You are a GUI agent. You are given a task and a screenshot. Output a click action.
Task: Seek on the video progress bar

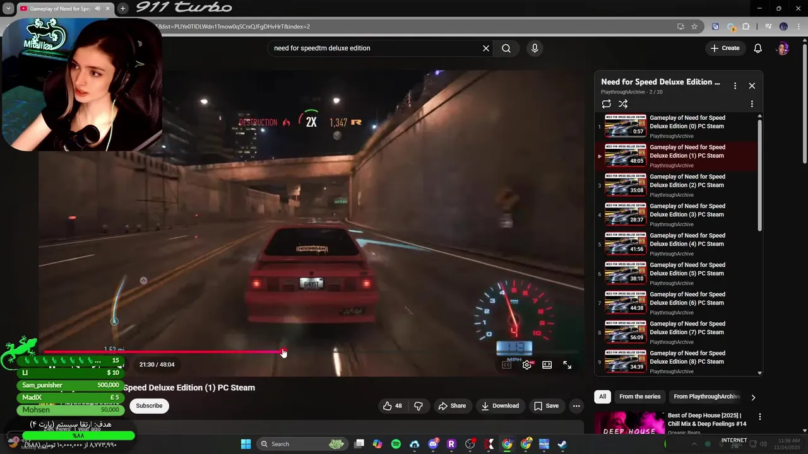(x=311, y=352)
